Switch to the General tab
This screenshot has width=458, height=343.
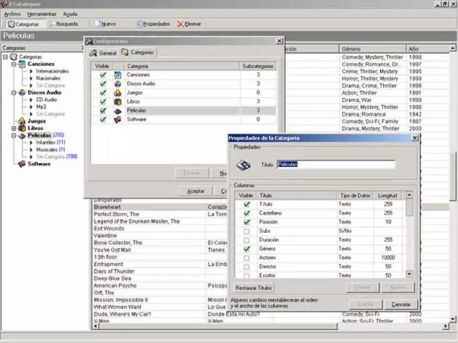pos(103,53)
